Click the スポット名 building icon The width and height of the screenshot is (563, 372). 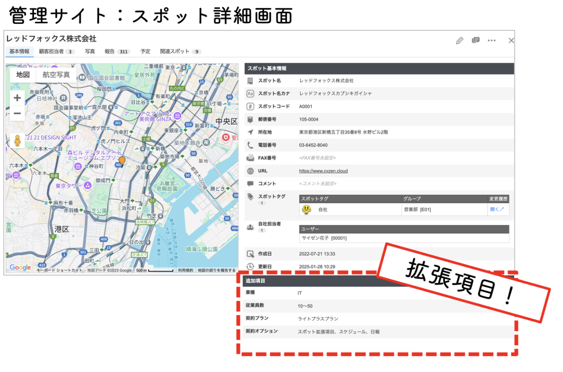250,81
